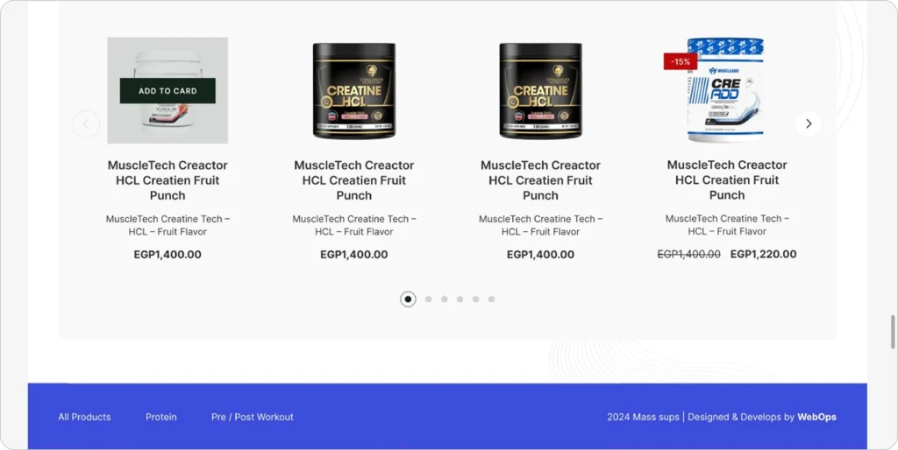Open Pre / Post Workout footer link
This screenshot has width=898, height=450.
click(252, 417)
